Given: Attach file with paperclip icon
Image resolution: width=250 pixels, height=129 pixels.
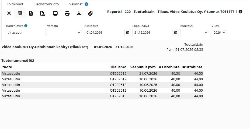Looking at the screenshot, I should tap(91, 13).
